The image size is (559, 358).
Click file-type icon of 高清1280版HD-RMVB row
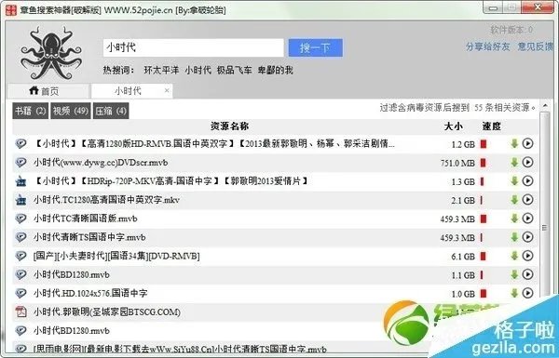(x=21, y=144)
